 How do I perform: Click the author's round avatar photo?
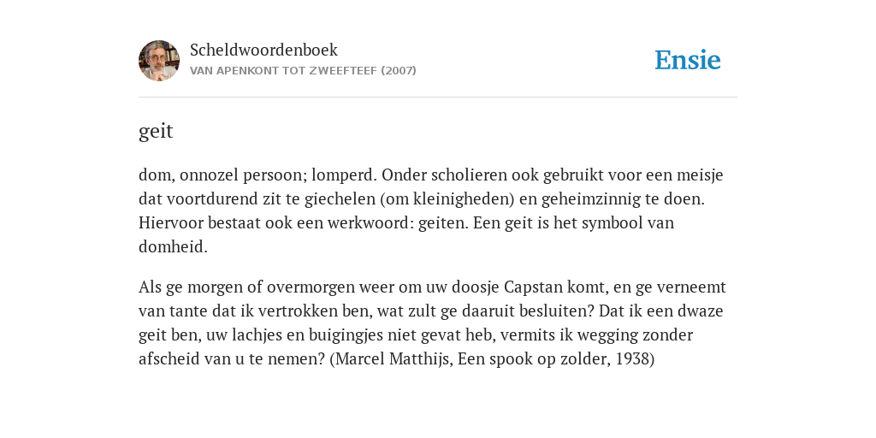[x=159, y=61]
